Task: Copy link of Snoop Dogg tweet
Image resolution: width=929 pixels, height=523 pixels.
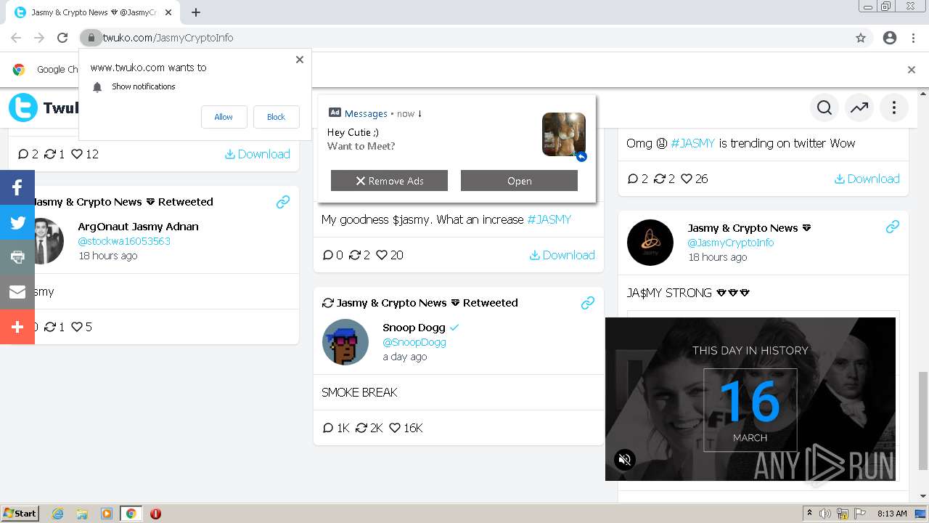Action: tap(588, 303)
